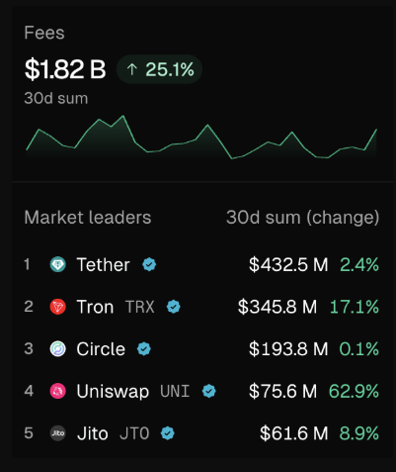The width and height of the screenshot is (396, 472).
Task: Click the fees sparkline chart
Action: pyautogui.click(x=201, y=138)
